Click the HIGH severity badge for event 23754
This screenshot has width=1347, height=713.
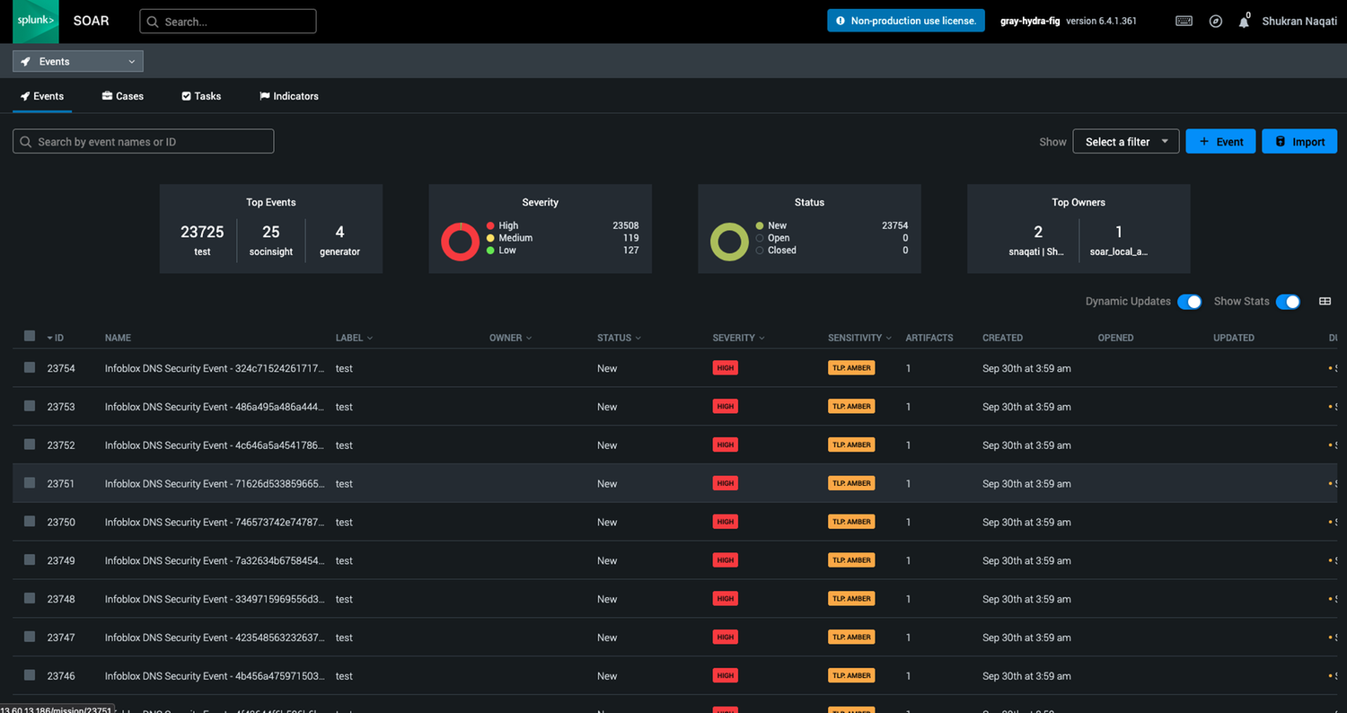click(725, 368)
